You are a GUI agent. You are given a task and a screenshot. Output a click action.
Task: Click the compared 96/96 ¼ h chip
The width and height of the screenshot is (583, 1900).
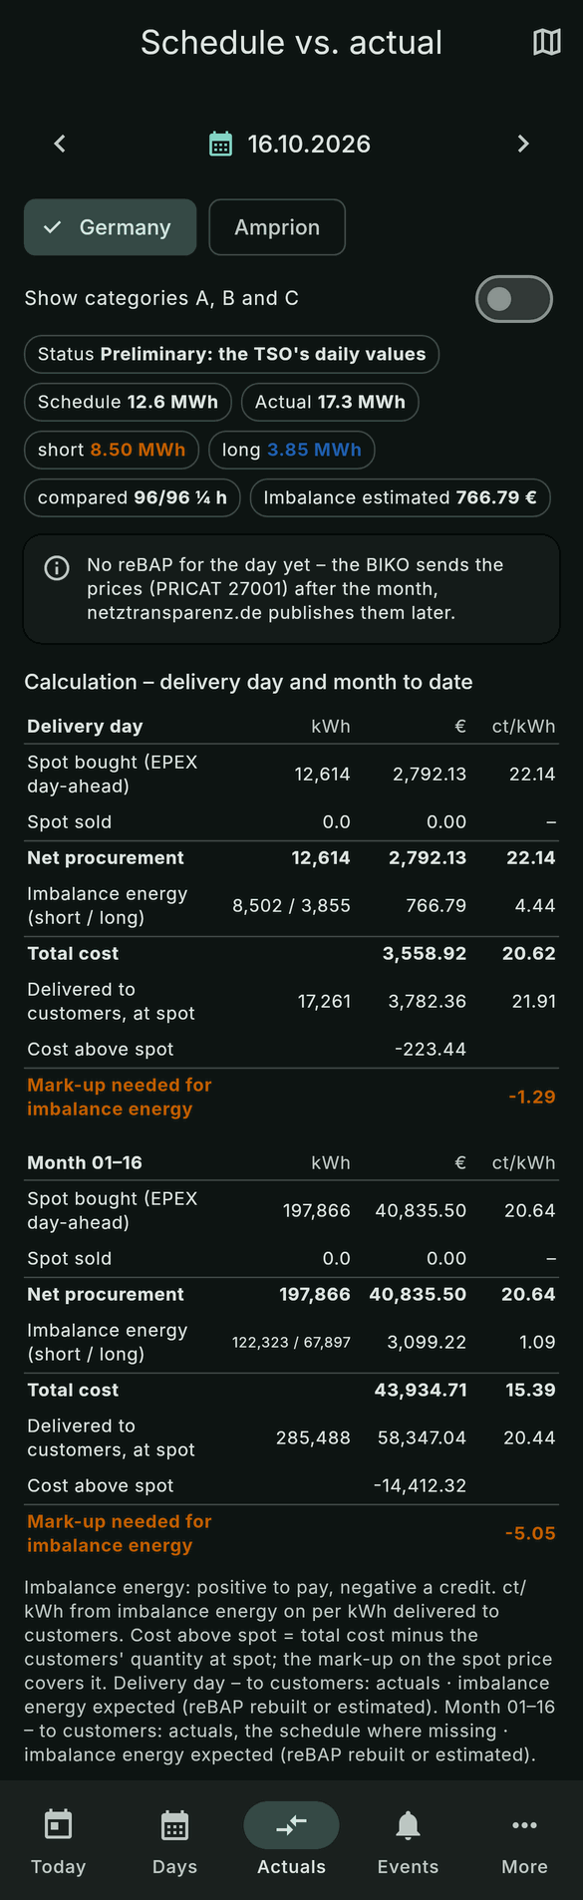133,497
